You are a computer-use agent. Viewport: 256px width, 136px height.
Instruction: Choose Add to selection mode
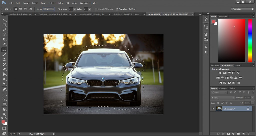pos(21,9)
